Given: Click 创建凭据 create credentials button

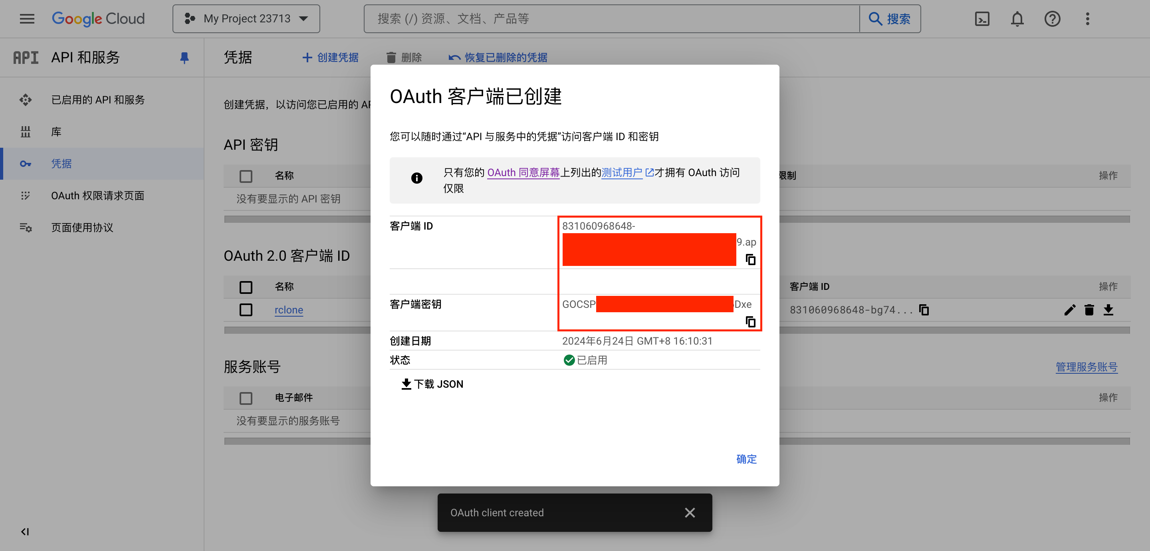Looking at the screenshot, I should 330,57.
